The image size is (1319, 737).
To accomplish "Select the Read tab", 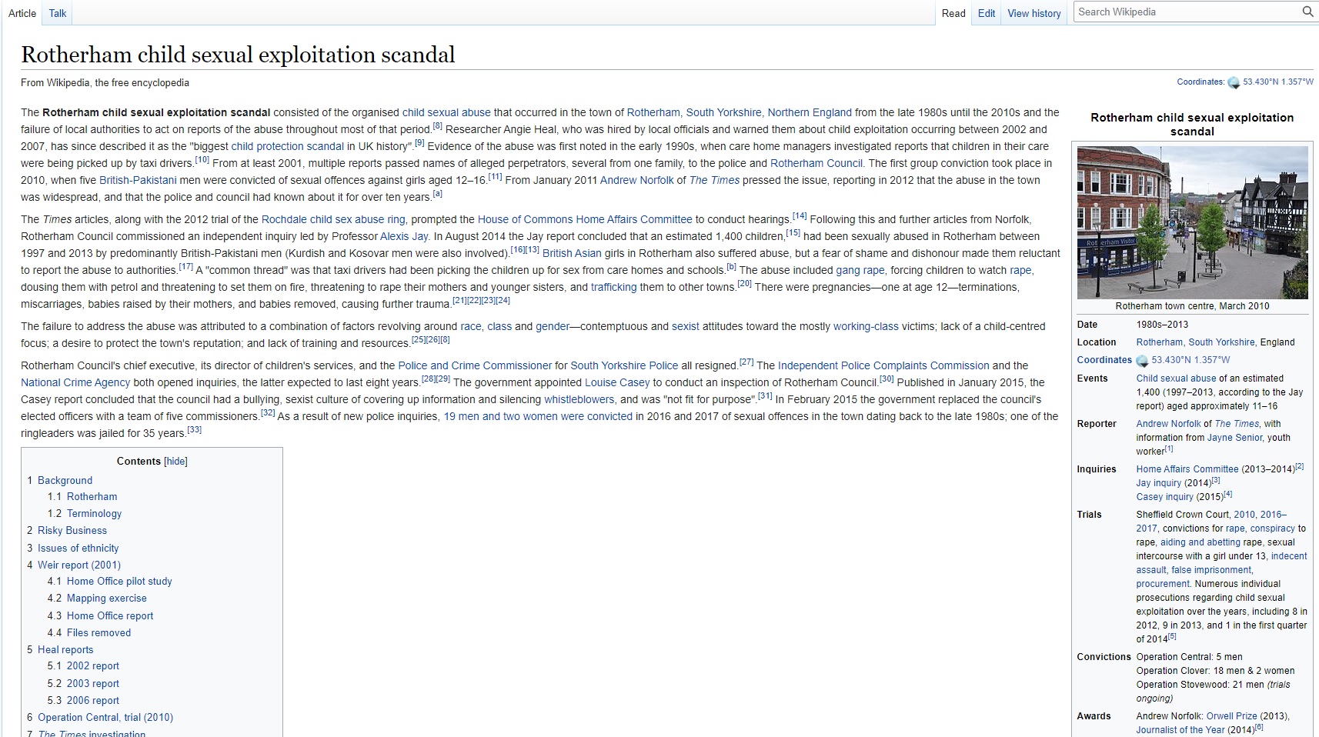I will point(953,13).
